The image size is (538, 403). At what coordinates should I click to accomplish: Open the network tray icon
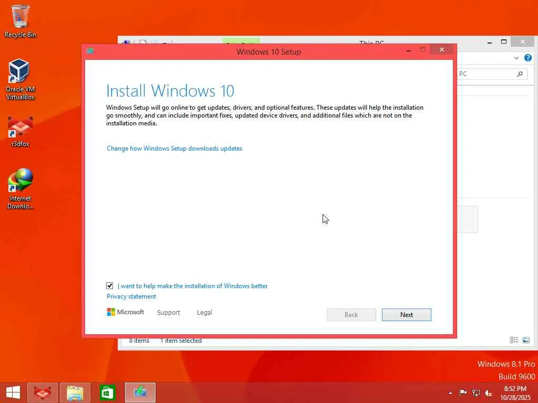[x=476, y=393]
